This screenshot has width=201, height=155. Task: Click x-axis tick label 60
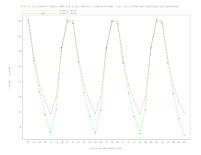coord(140,142)
